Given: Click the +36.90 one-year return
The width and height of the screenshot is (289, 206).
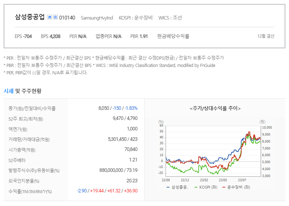Looking at the screenshot, I should coord(131,191).
